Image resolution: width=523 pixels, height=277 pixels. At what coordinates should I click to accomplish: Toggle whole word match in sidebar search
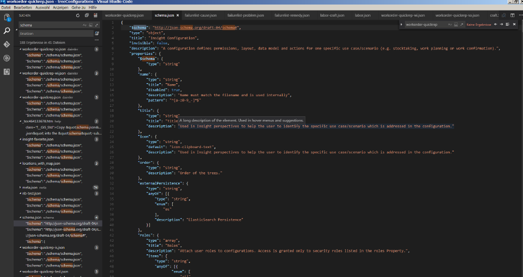[x=90, y=25]
